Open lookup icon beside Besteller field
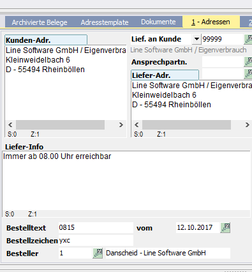The height and width of the screenshot is (272, 252). (98, 253)
